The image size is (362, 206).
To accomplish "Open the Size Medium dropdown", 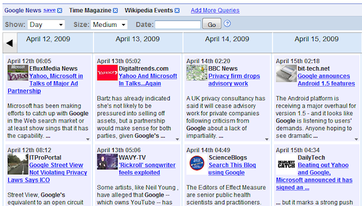I will click(x=109, y=24).
